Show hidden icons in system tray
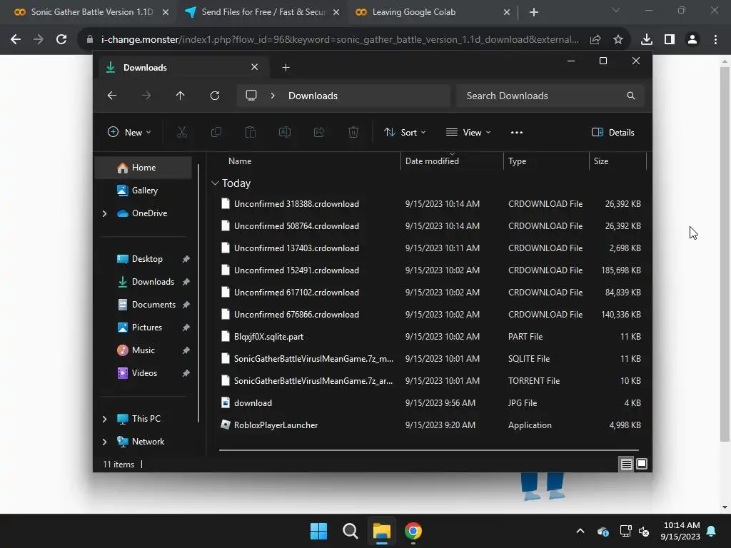 pos(580,531)
